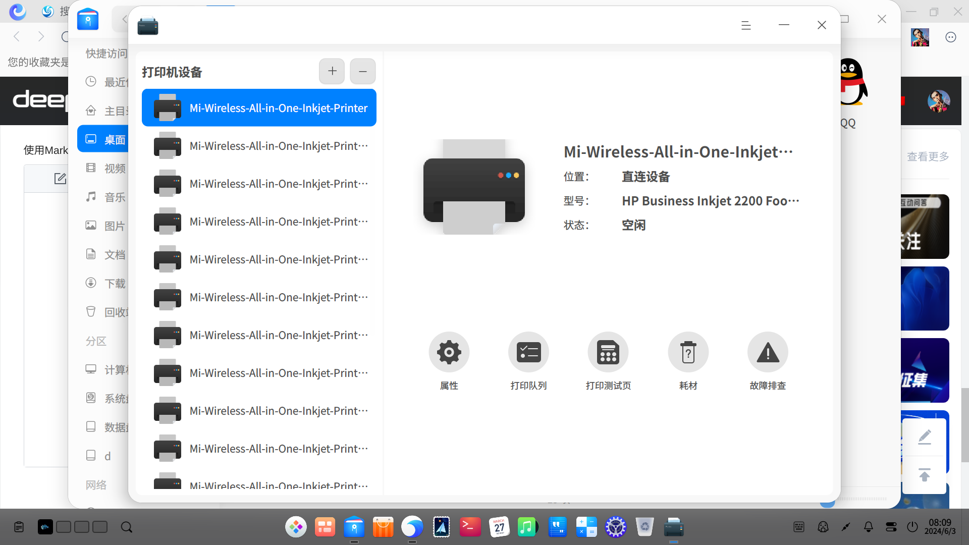Open the Calendar app from the taskbar
Image resolution: width=969 pixels, height=545 pixels.
499,526
